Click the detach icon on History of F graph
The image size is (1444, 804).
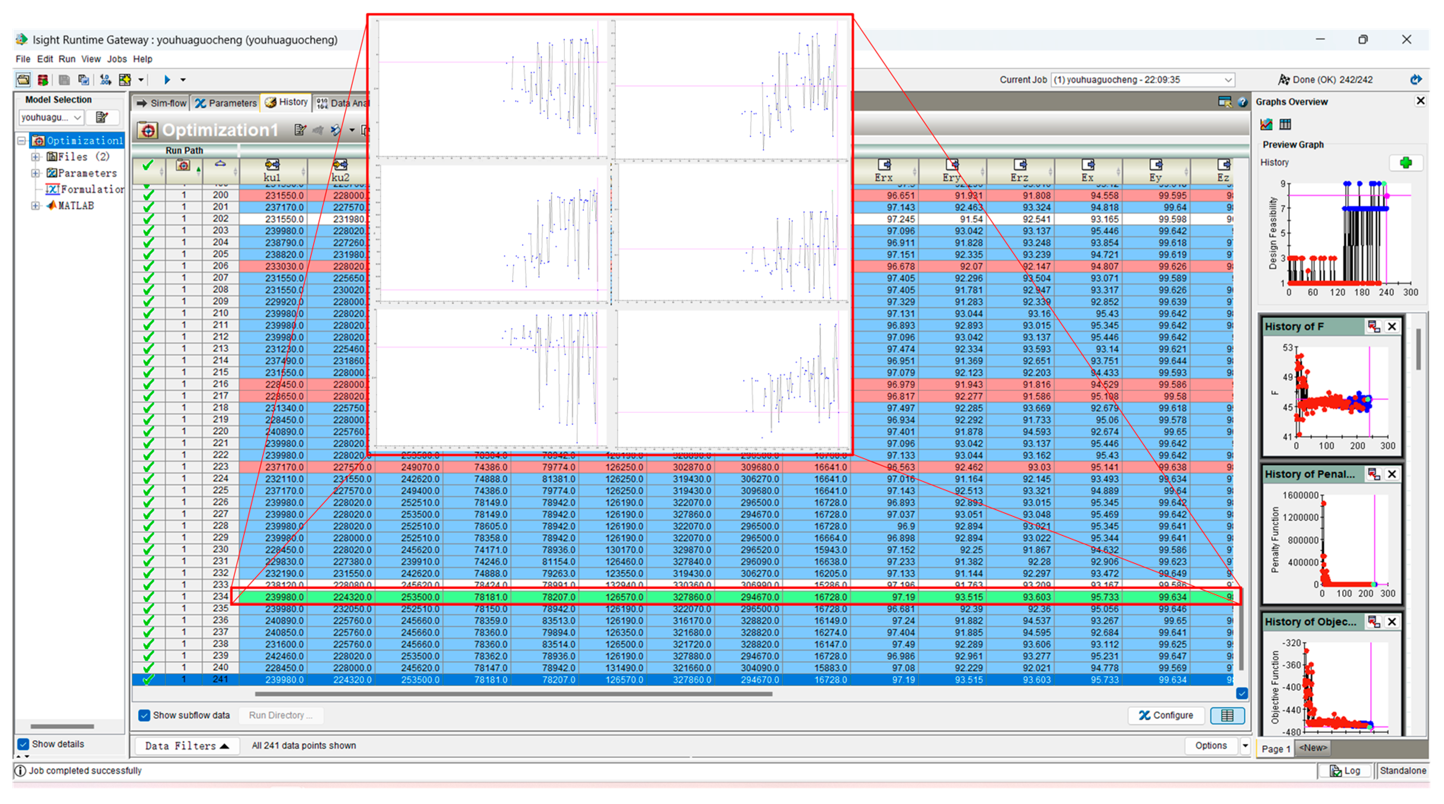pos(1373,327)
